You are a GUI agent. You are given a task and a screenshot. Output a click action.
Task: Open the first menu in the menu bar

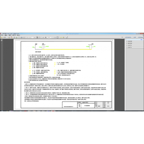click(x=2, y=35)
